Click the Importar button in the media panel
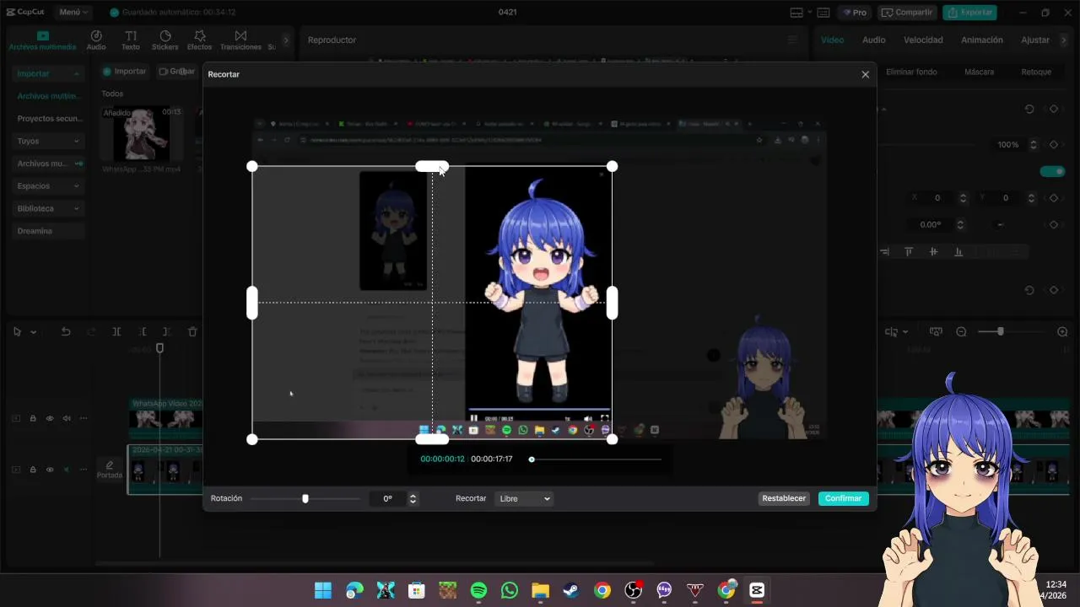 tap(124, 72)
